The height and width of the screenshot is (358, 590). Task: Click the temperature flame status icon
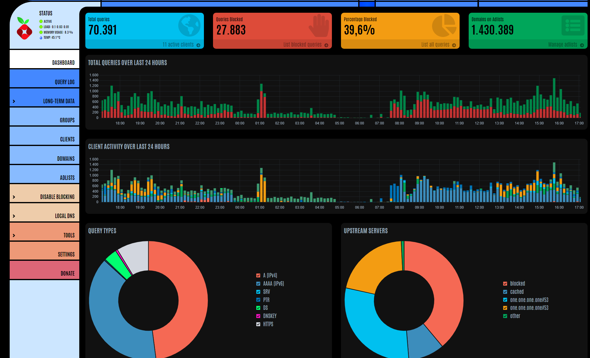pyautogui.click(x=41, y=38)
